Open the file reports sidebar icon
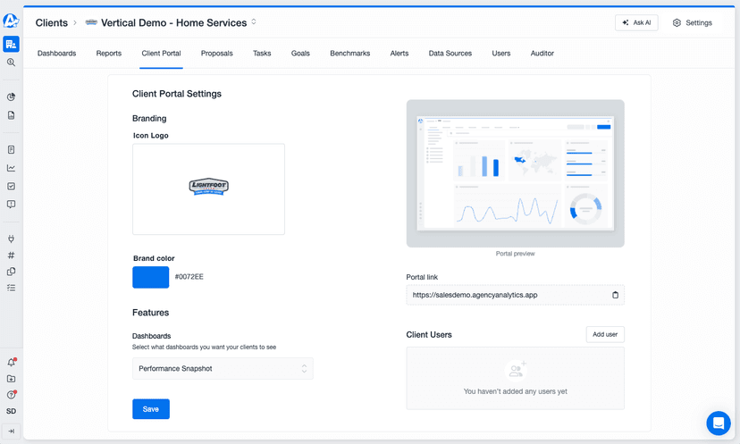Viewport: 740px width, 444px height. click(x=11, y=115)
